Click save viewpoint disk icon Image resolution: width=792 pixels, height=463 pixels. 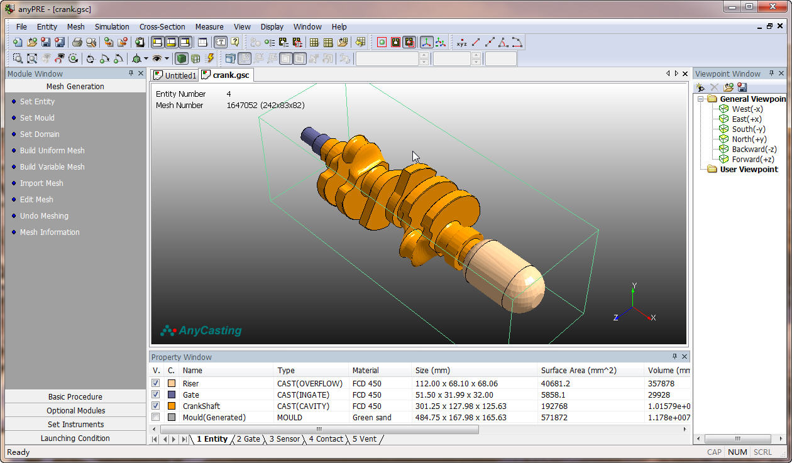[x=742, y=87]
